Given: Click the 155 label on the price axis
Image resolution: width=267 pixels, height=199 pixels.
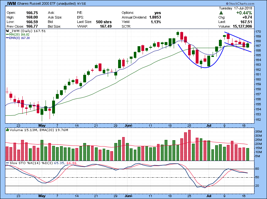Looking at the screenshot, I should 258,104.
